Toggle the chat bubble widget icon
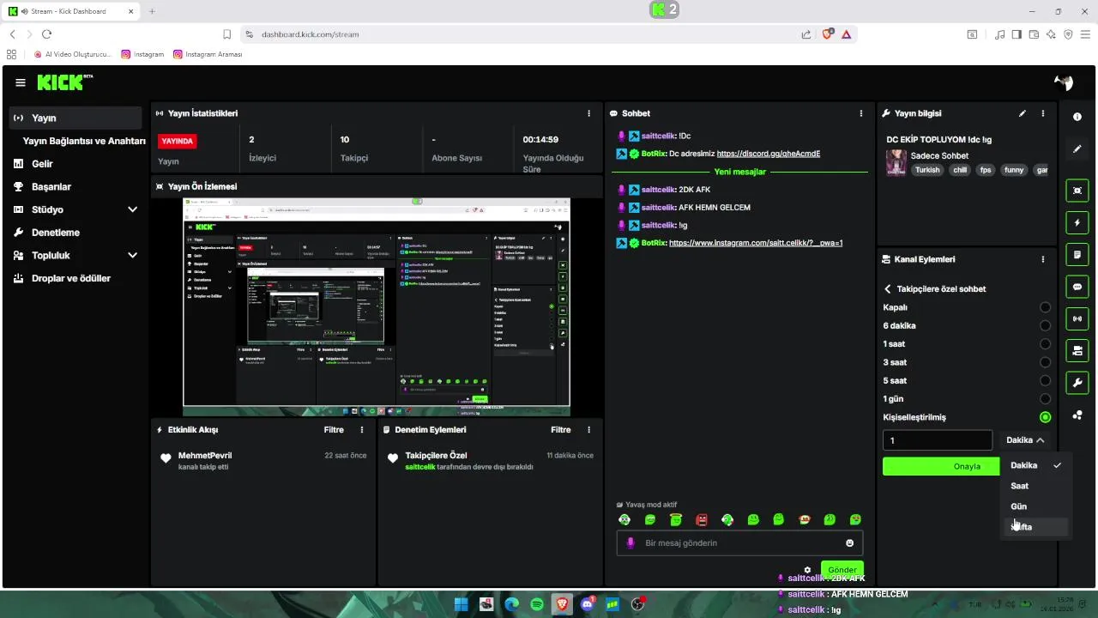 [1077, 287]
